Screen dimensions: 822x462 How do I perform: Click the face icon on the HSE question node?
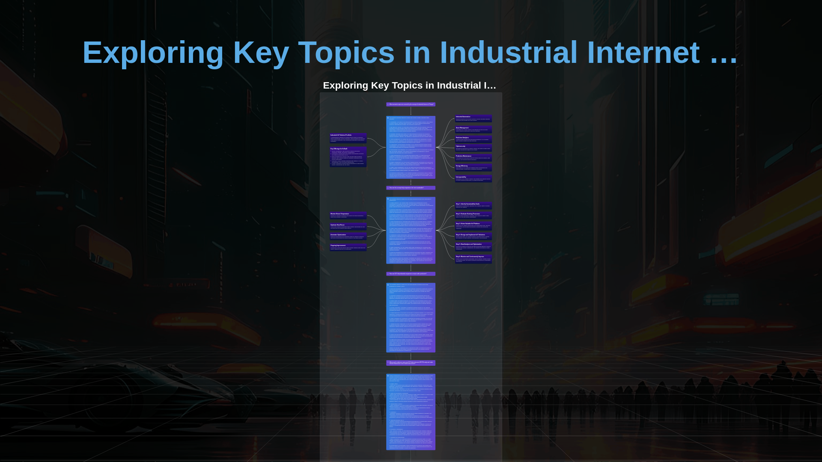(x=388, y=363)
